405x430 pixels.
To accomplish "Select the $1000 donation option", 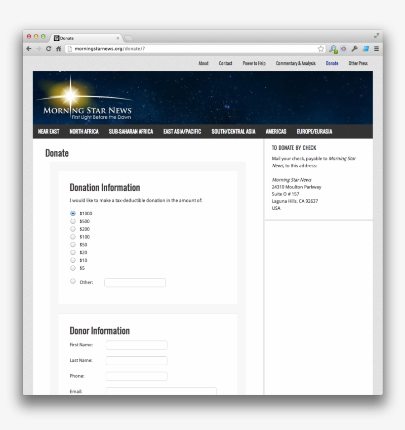I will [x=73, y=213].
